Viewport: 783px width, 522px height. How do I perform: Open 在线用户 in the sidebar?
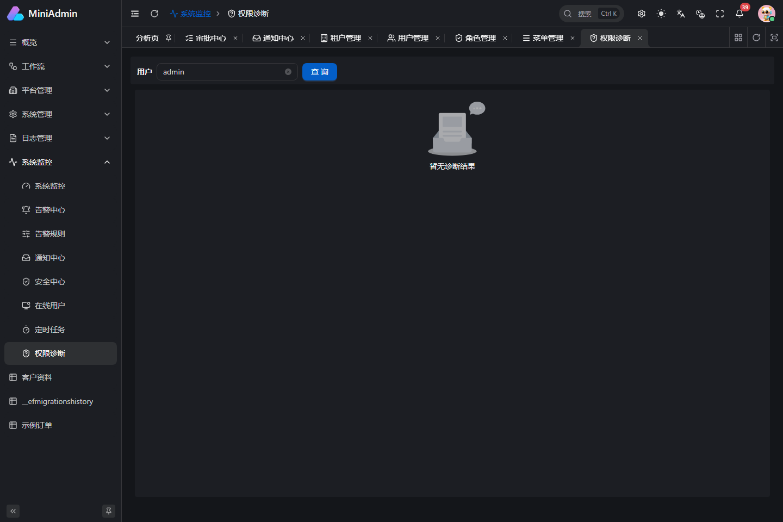click(60, 306)
